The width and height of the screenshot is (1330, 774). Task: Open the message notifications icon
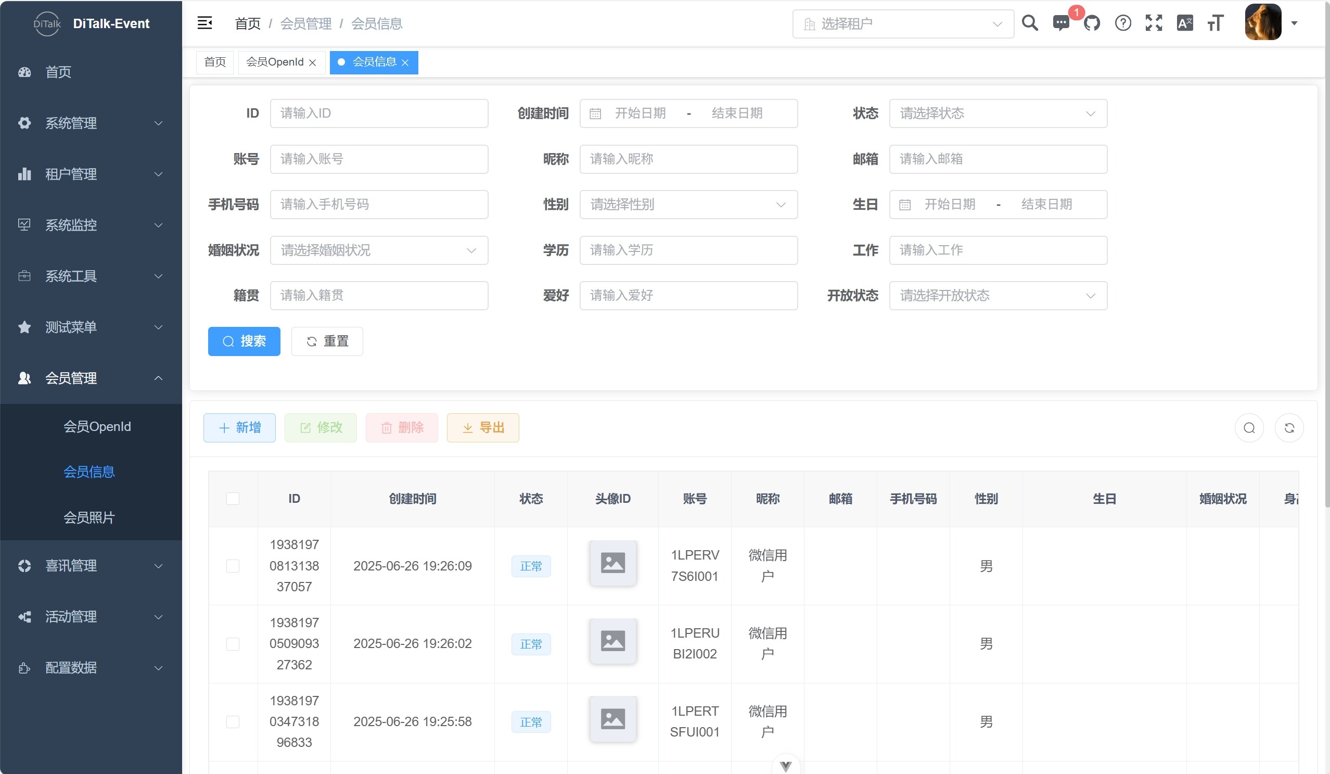click(x=1061, y=23)
